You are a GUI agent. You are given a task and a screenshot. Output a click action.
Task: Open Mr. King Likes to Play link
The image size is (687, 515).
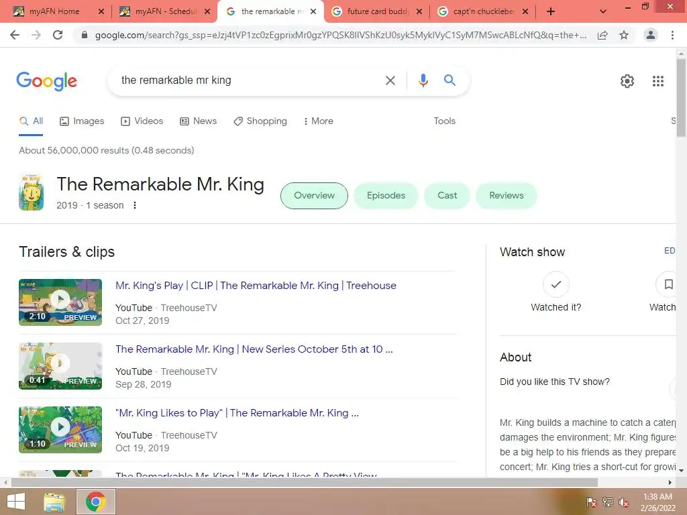click(237, 413)
